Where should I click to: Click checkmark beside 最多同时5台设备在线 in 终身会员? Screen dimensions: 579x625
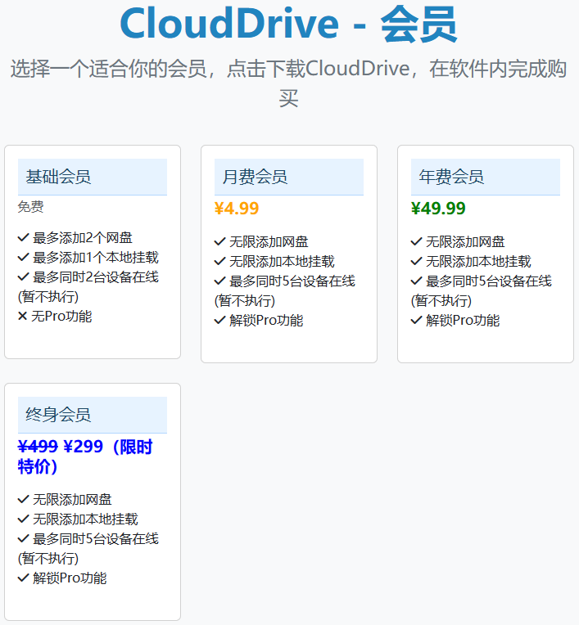24,539
